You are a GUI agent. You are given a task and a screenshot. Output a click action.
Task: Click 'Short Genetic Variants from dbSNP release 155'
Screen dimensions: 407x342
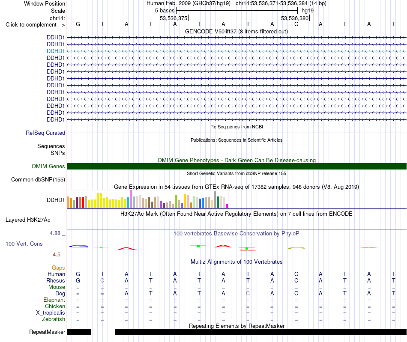pos(236,173)
